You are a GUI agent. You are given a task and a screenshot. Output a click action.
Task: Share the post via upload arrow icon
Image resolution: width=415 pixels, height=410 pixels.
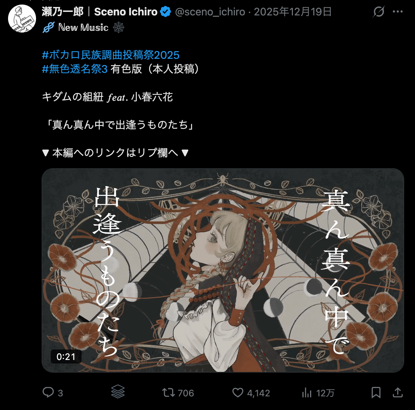coord(398,392)
